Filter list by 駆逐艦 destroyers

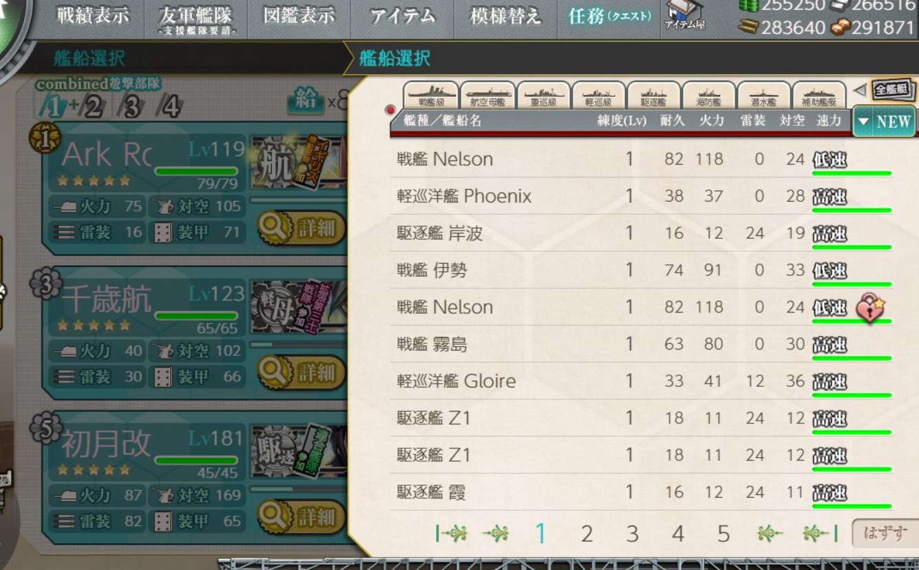653,95
